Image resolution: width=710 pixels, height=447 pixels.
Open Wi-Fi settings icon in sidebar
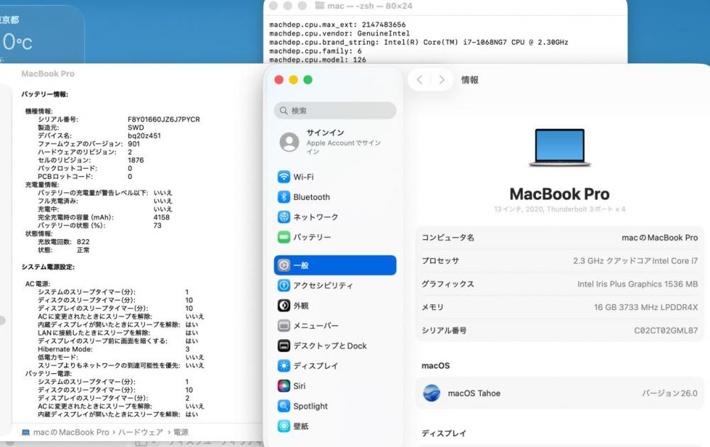pos(284,177)
